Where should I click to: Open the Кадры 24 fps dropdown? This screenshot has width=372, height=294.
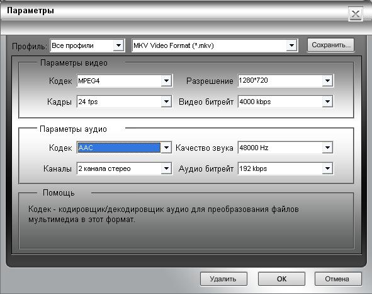pyautogui.click(x=166, y=102)
